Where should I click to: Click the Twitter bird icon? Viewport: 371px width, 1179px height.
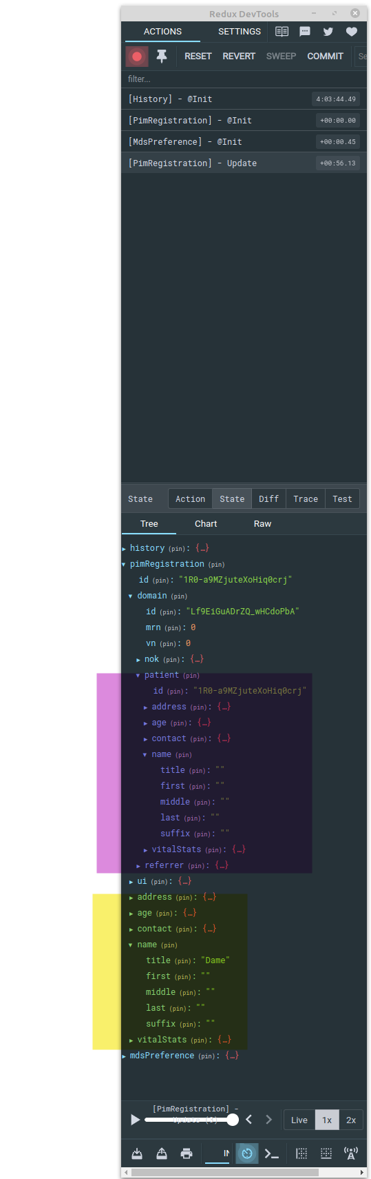328,32
